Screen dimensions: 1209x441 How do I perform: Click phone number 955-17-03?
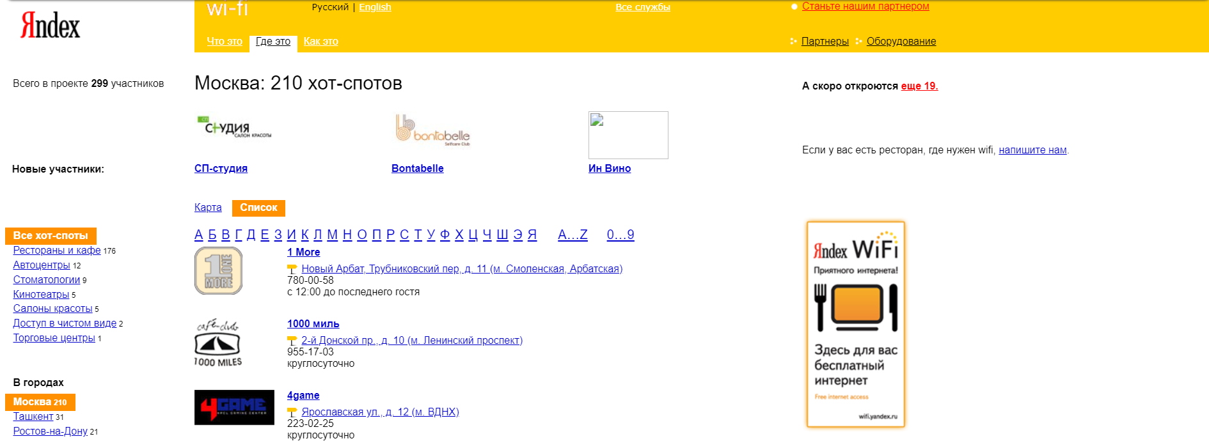pyautogui.click(x=310, y=352)
